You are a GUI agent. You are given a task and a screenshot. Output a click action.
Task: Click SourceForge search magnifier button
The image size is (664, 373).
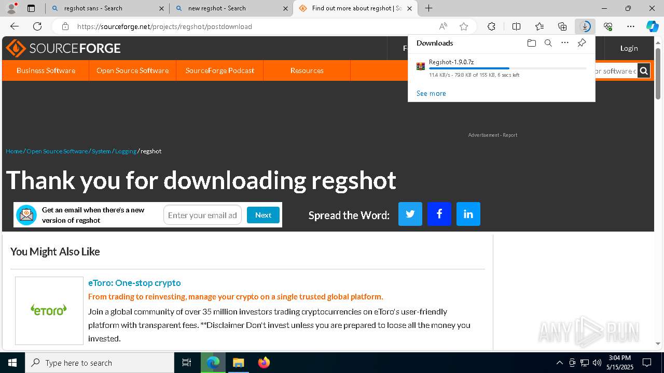pos(644,71)
